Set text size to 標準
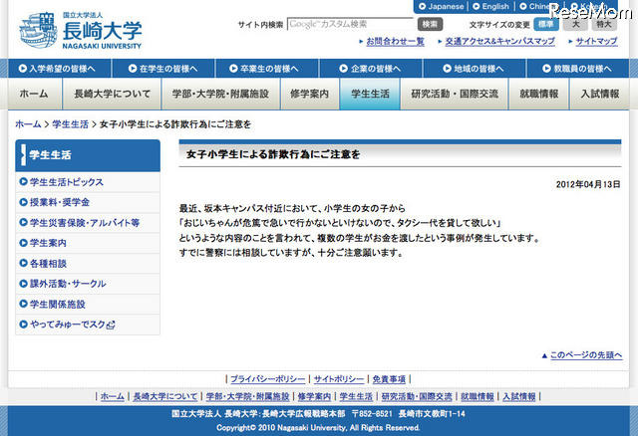The image size is (638, 436). 545,23
